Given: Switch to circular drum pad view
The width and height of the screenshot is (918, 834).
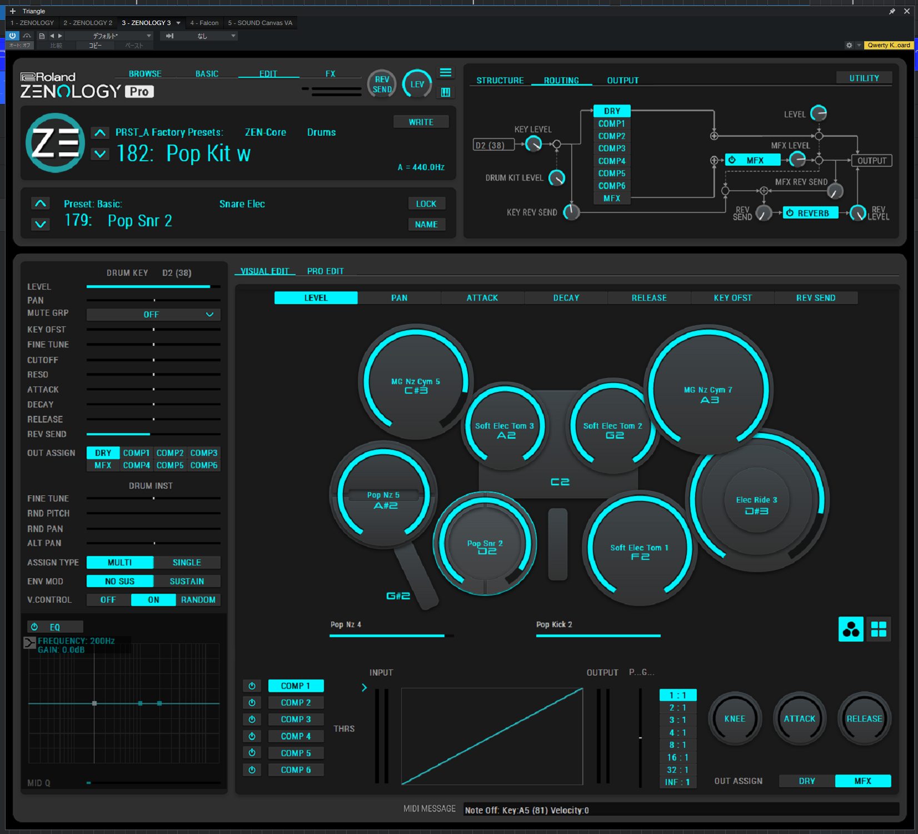Looking at the screenshot, I should [850, 629].
